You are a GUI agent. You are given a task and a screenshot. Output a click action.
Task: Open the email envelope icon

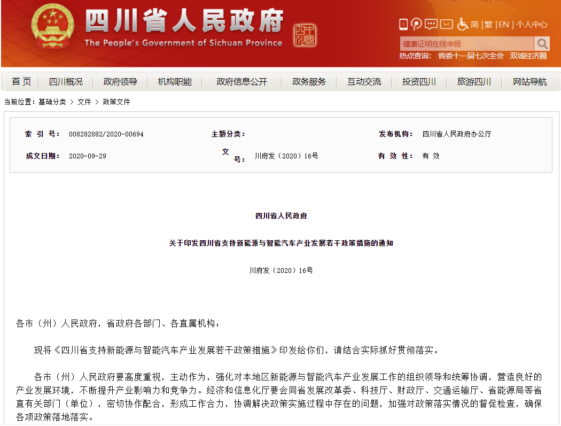[x=446, y=24]
